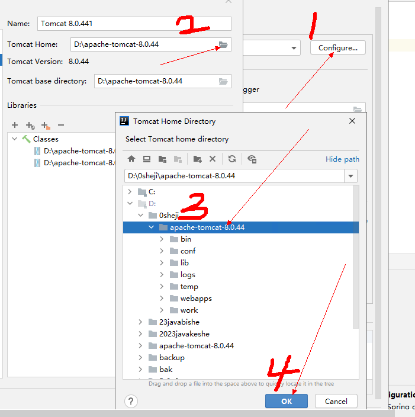
Task: Click the Configure... button
Action: click(x=338, y=47)
